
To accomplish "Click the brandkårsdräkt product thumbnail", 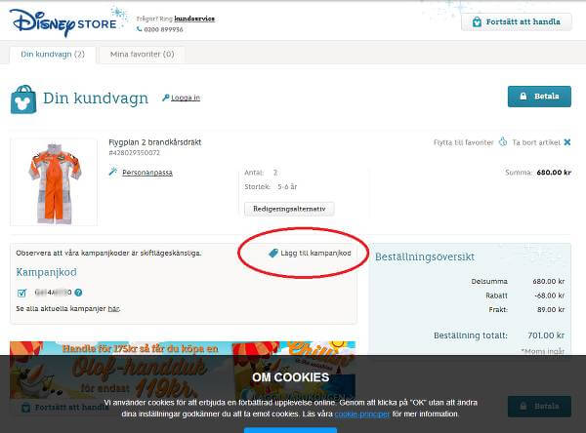I will pos(54,181).
